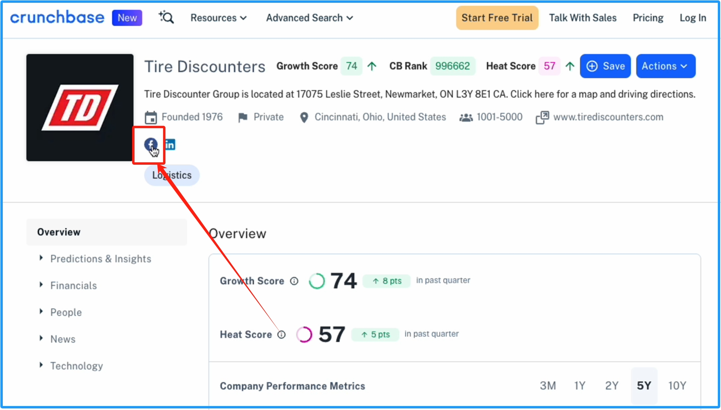Open the Actions dropdown
This screenshot has width=721, height=410.
665,66
